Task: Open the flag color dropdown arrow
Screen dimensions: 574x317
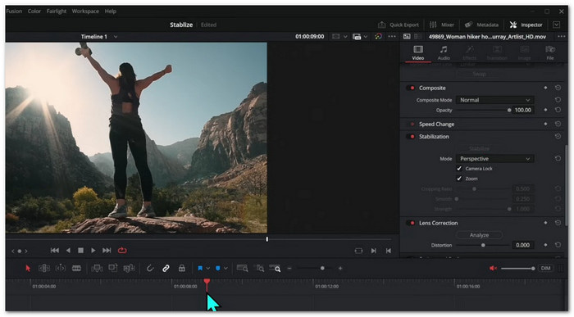Action: click(x=208, y=269)
